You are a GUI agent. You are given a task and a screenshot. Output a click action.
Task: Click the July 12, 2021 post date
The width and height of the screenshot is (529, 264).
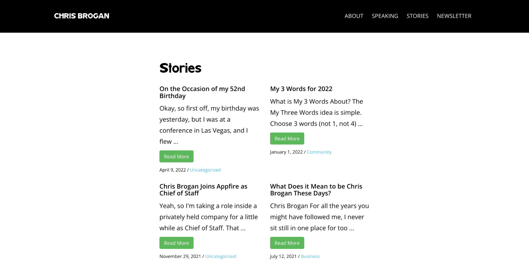coord(283,256)
